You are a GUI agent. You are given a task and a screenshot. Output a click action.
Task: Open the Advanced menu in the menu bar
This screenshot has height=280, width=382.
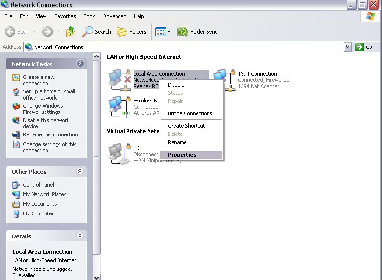coord(115,16)
